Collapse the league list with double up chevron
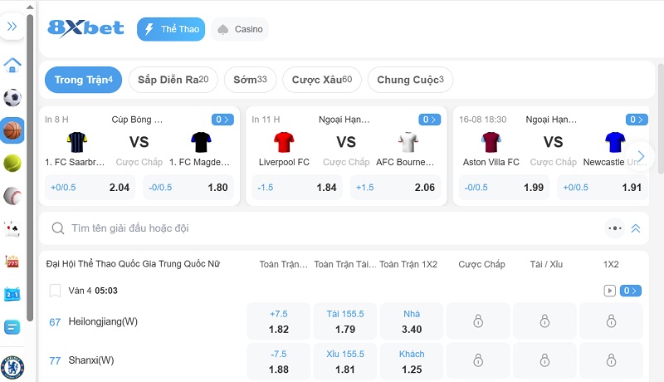 coord(636,228)
